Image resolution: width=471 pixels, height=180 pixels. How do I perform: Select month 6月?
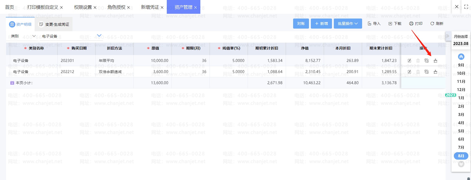tap(461, 139)
